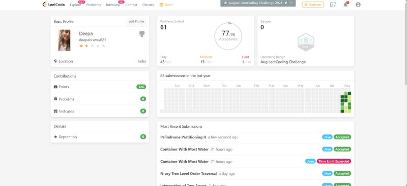Click the Edit Profile button
The image size is (407, 186).
[x=136, y=21]
